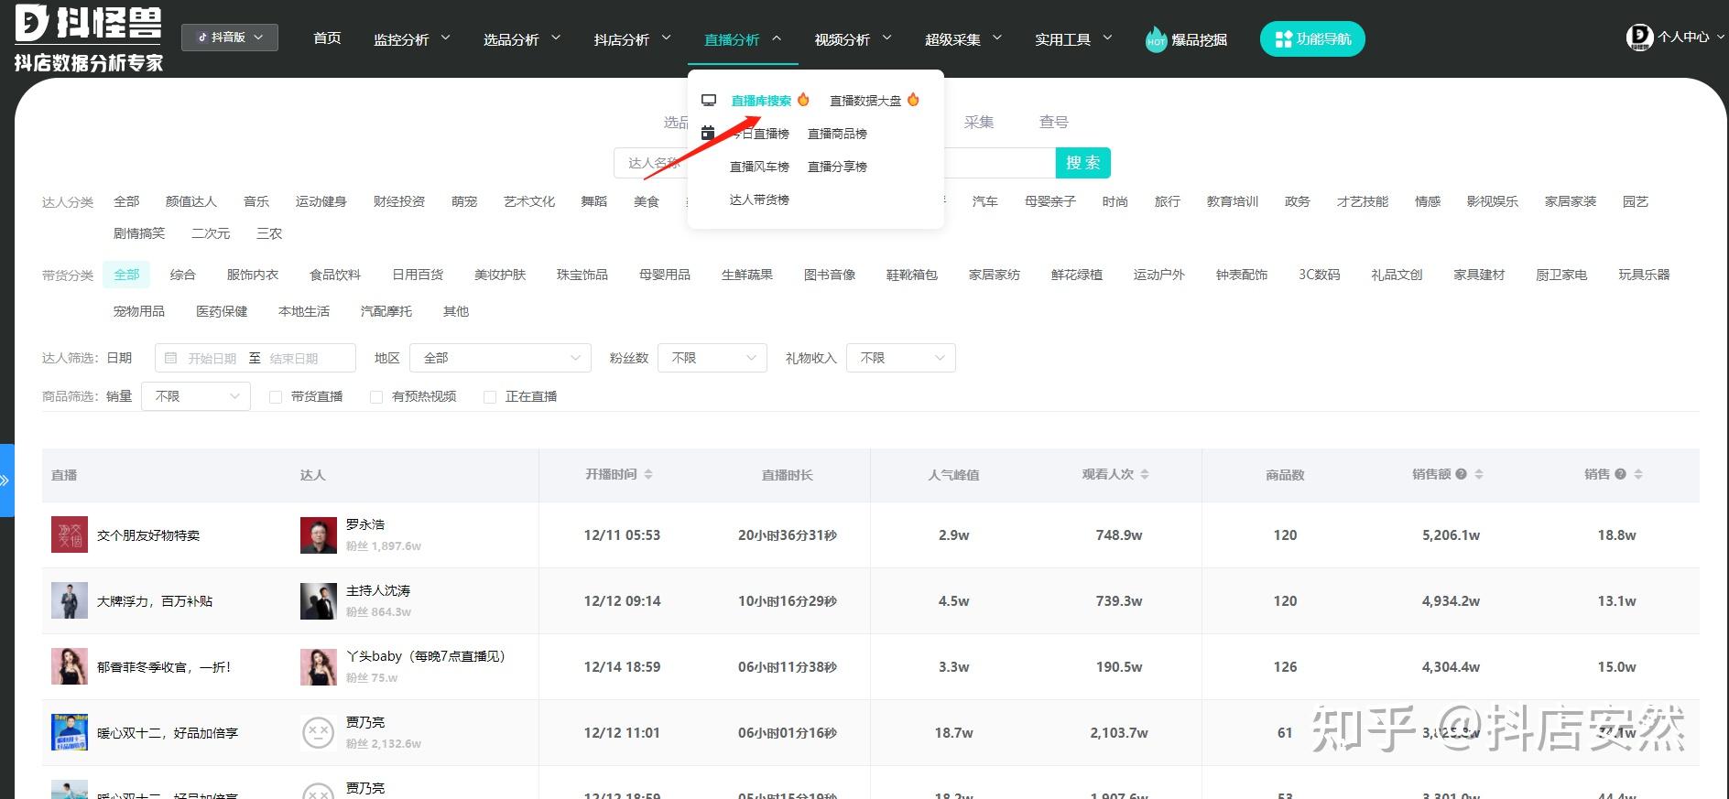Screen dimensions: 1729x799
Task: Select 直播数据大盘 menu entry
Action: tap(865, 101)
